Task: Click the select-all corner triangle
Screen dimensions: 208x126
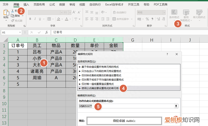Action: 6,40
